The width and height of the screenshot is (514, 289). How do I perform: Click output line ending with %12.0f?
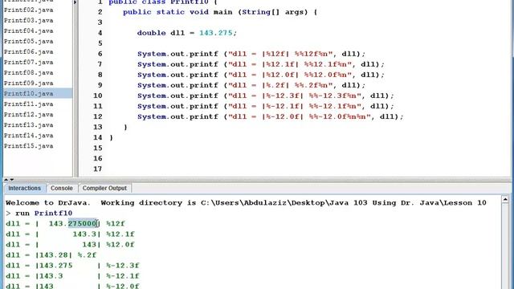[70, 244]
